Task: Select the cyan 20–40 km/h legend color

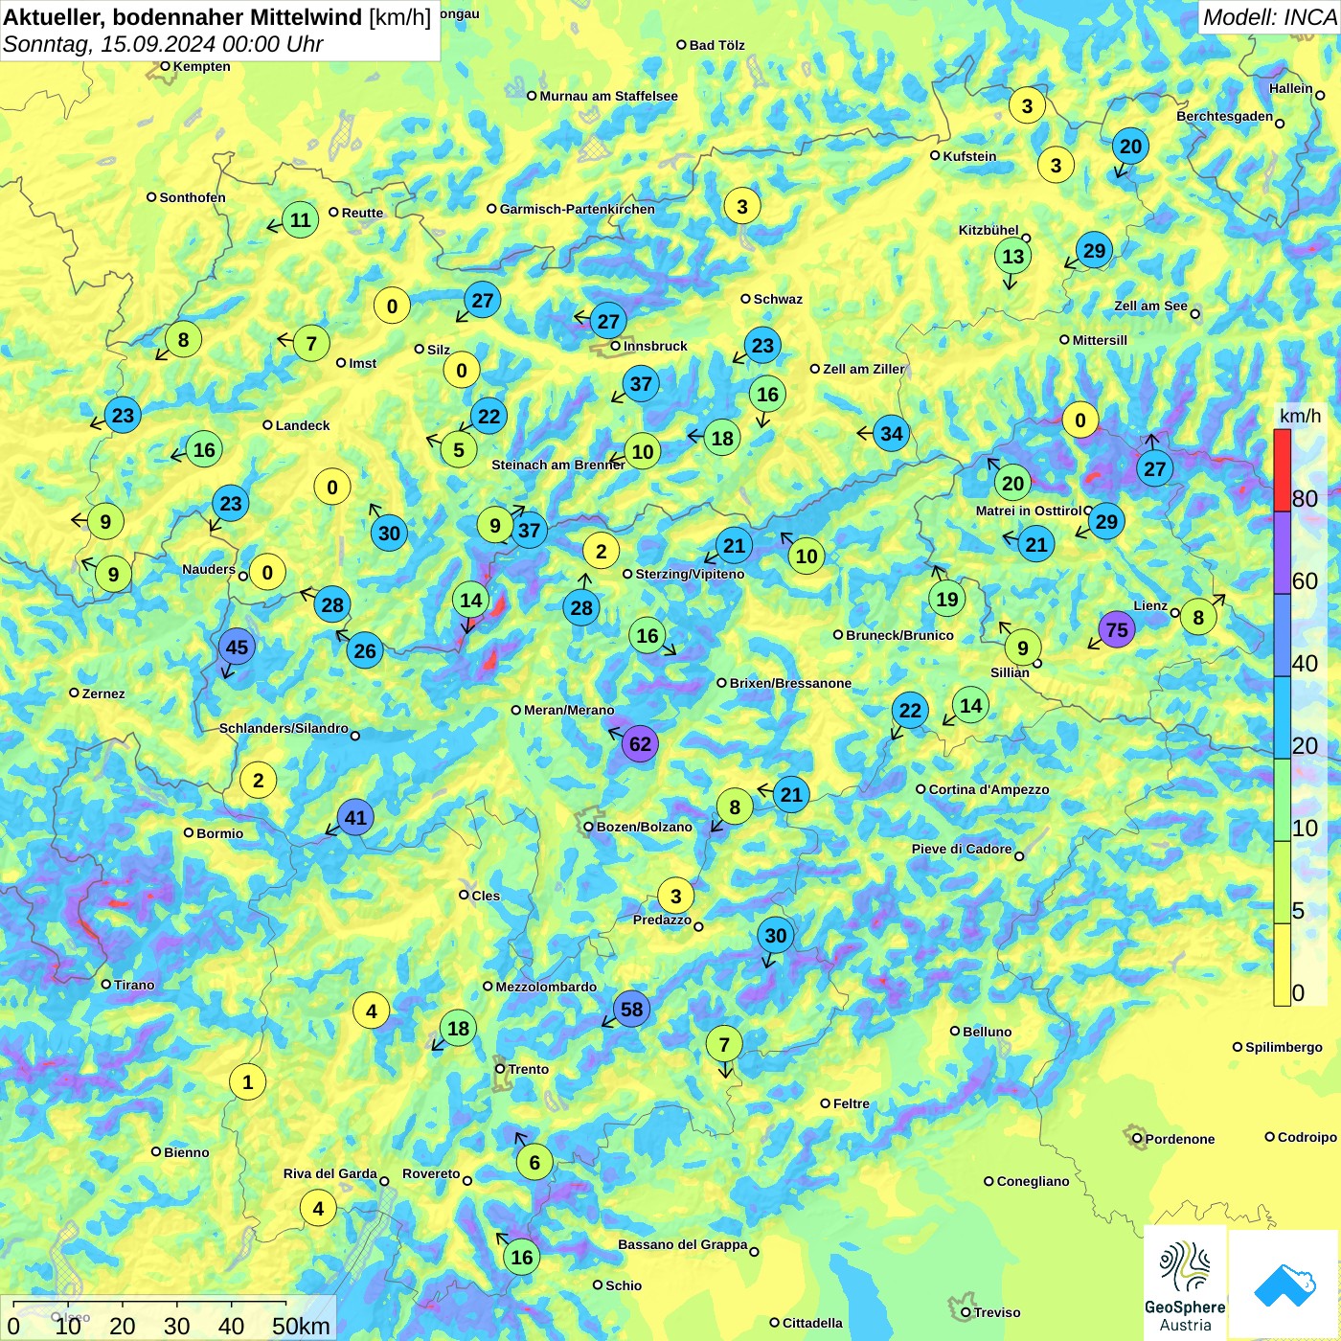Action: 1282,718
